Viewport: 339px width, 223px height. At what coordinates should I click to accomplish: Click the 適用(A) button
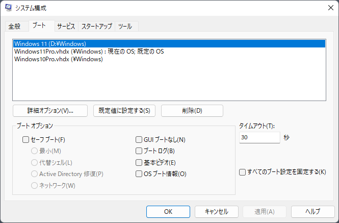265,212
